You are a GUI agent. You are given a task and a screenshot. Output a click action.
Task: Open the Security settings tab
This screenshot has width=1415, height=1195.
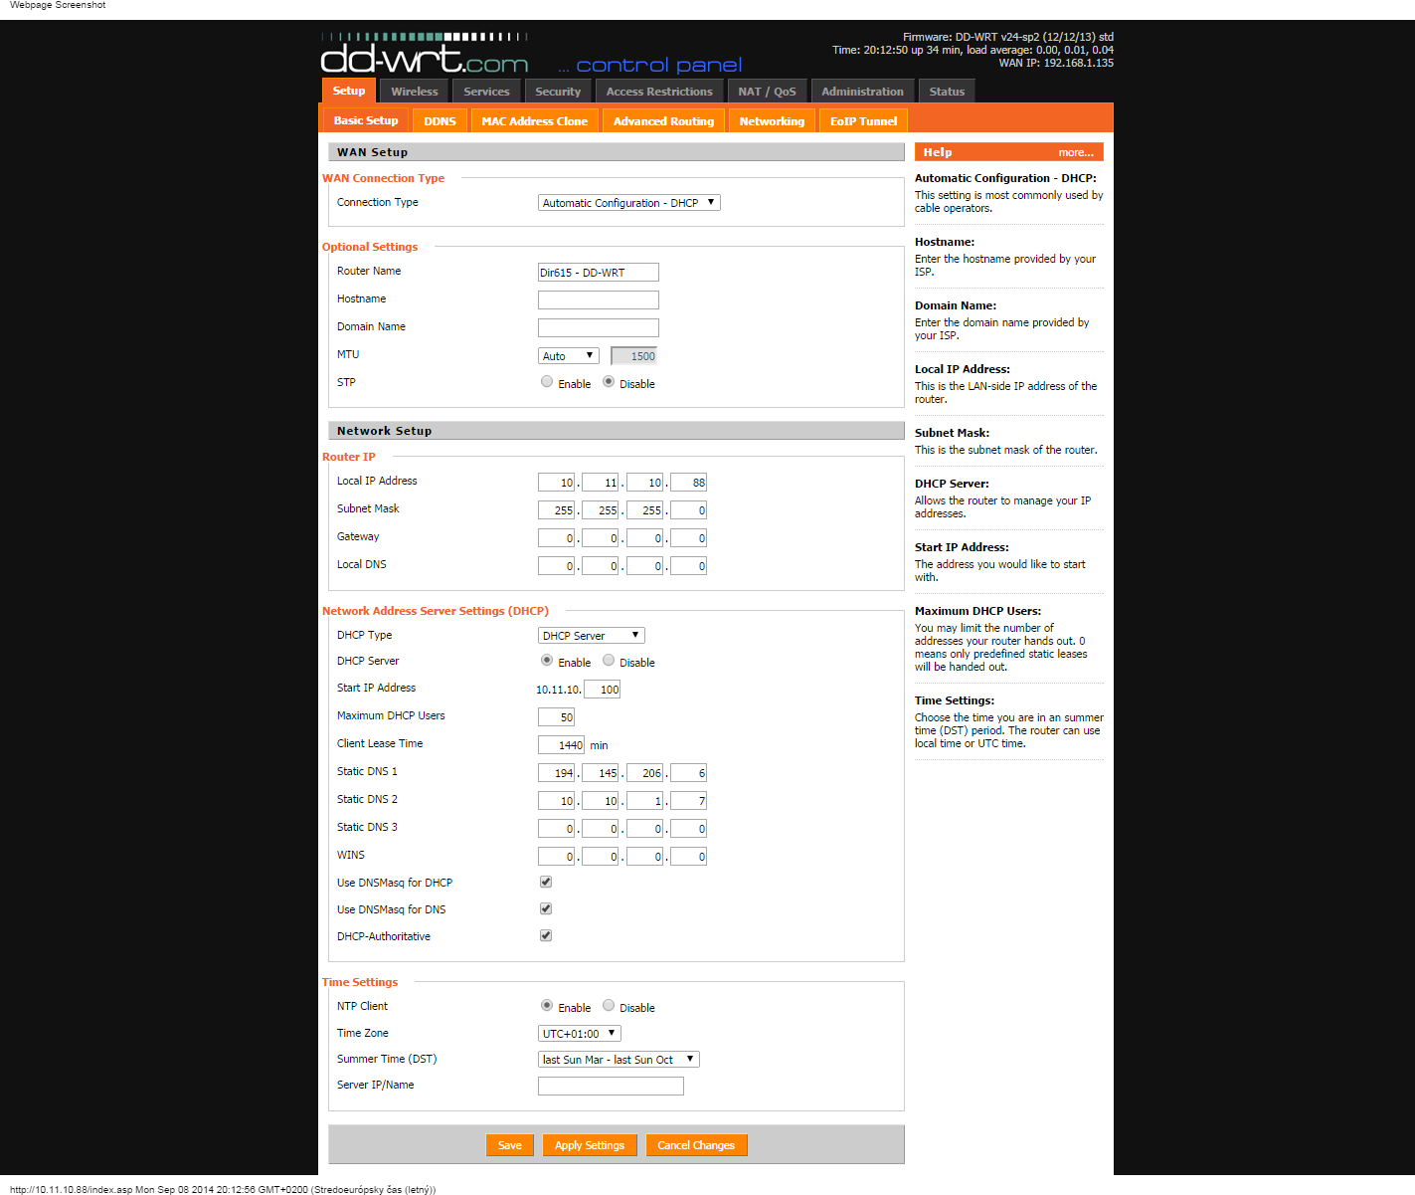[x=558, y=91]
